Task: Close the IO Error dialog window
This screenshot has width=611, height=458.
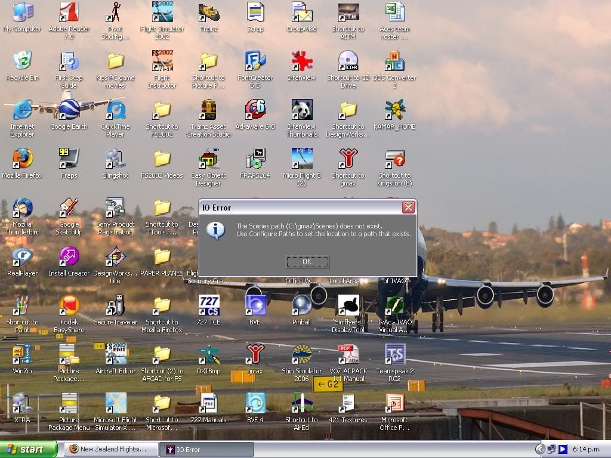Action: coord(408,208)
